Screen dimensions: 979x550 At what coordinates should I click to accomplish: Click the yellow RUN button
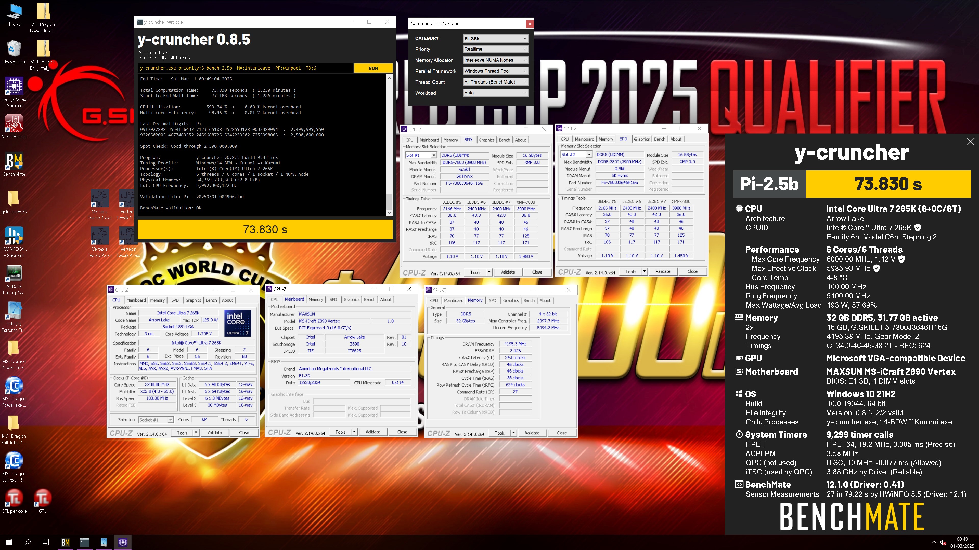click(373, 68)
